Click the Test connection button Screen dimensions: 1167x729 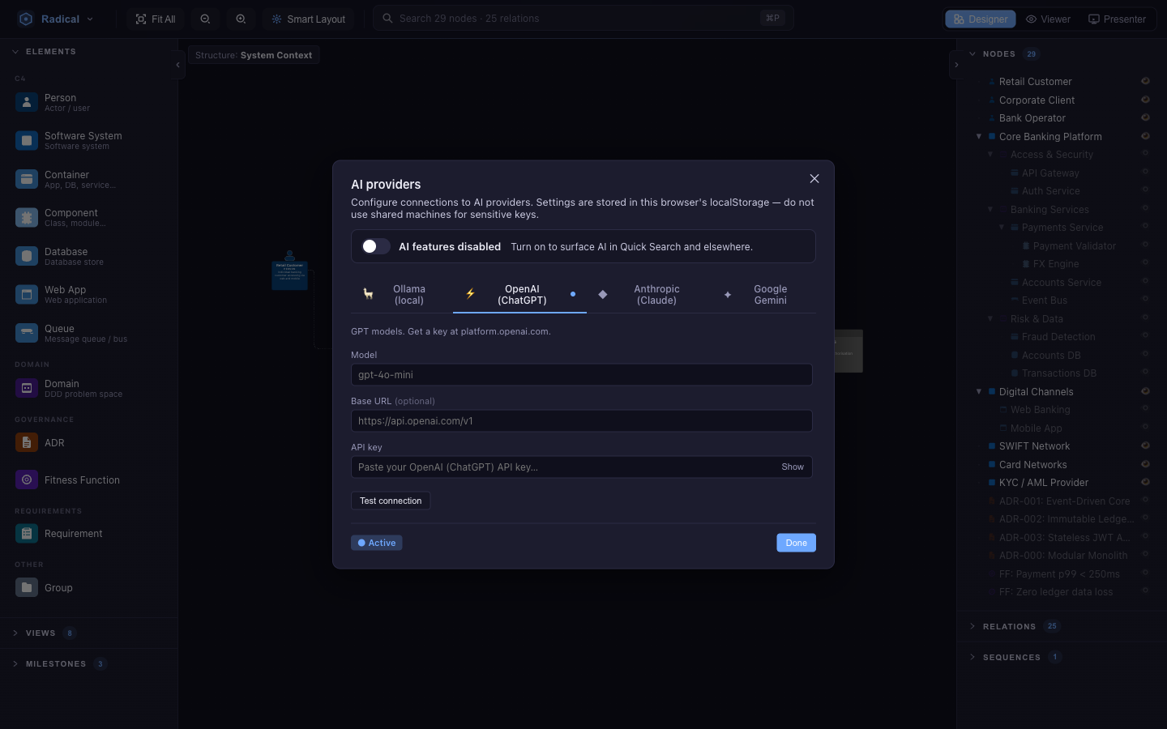(391, 501)
